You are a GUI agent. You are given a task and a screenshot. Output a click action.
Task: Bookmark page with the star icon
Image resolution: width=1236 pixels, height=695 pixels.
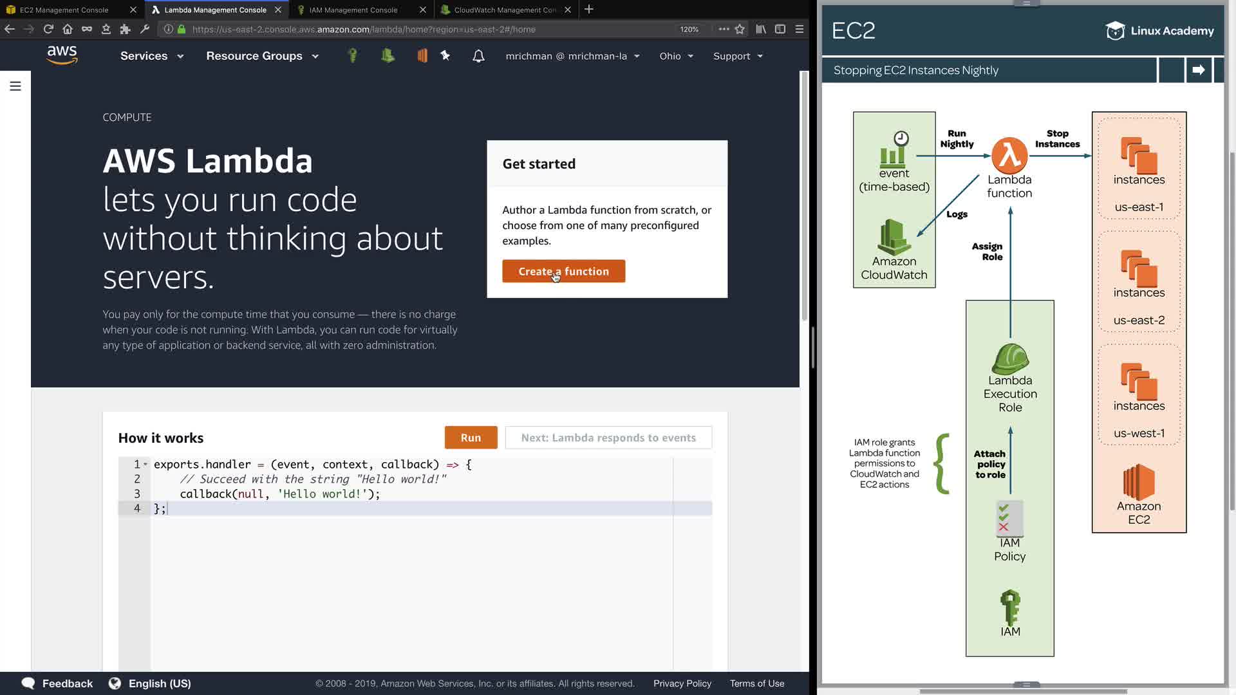[x=740, y=29]
